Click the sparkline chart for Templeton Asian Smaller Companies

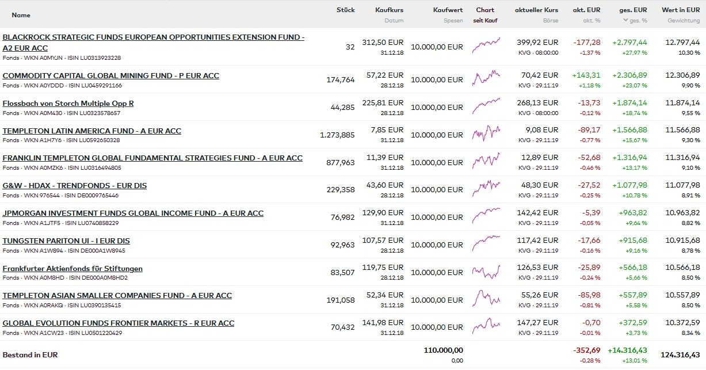[486, 299]
